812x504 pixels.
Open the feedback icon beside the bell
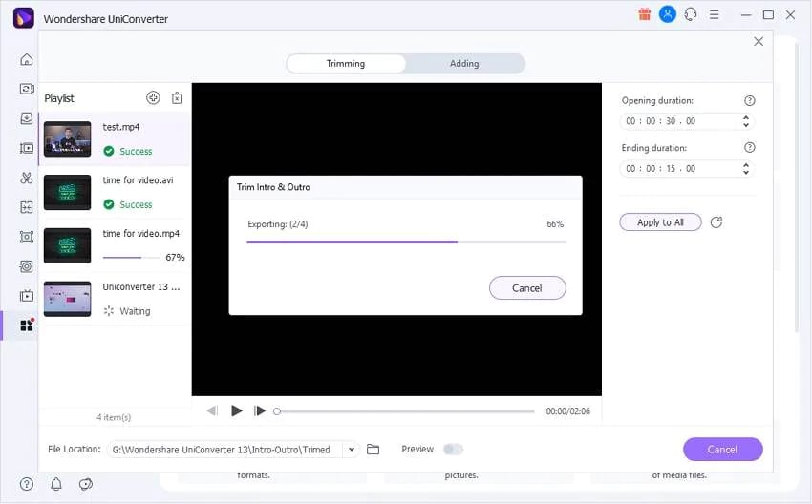pyautogui.click(x=85, y=484)
